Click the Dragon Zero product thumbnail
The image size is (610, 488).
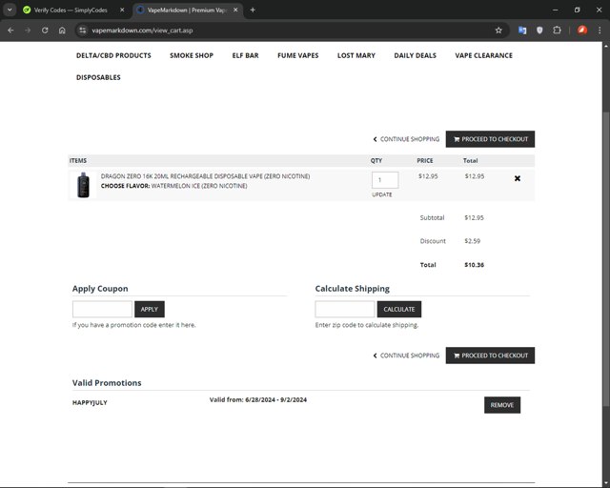click(83, 185)
